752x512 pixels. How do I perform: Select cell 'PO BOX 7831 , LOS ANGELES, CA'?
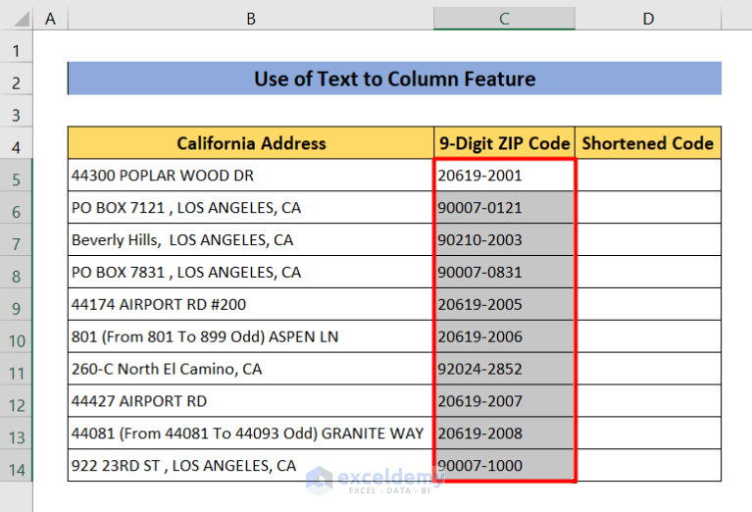coord(251,272)
